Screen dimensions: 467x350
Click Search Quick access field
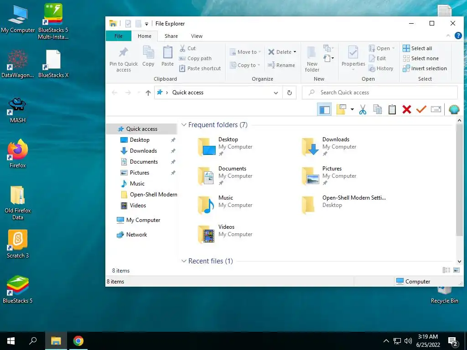pyautogui.click(x=380, y=93)
